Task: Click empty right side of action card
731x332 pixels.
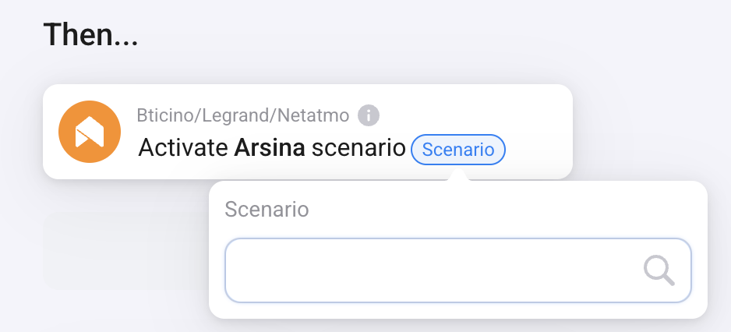Action: pos(538,132)
